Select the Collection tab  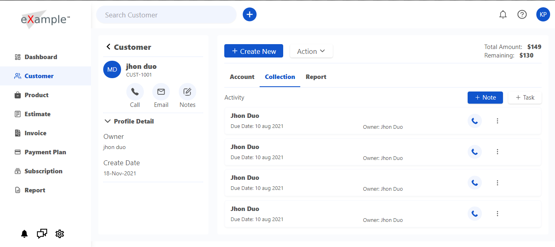(x=280, y=77)
